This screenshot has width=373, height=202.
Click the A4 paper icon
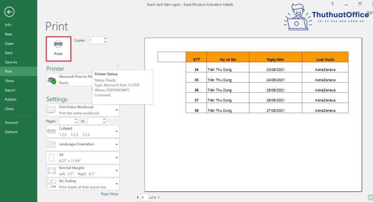pyautogui.click(x=51, y=158)
